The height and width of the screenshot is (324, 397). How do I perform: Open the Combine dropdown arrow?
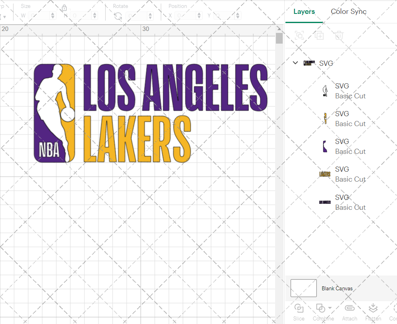point(330,308)
